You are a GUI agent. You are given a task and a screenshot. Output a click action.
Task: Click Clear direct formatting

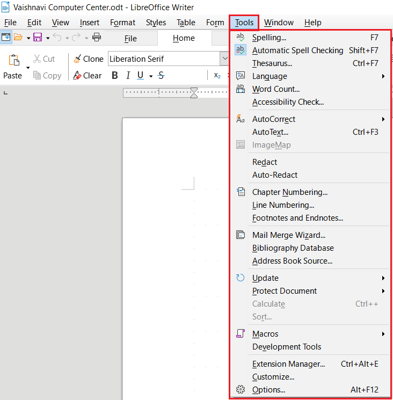tap(87, 76)
